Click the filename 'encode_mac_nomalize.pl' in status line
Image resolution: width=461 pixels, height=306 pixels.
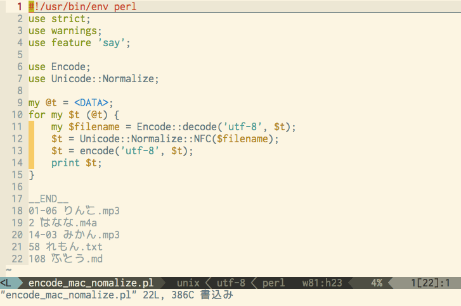pyautogui.click(x=91, y=283)
